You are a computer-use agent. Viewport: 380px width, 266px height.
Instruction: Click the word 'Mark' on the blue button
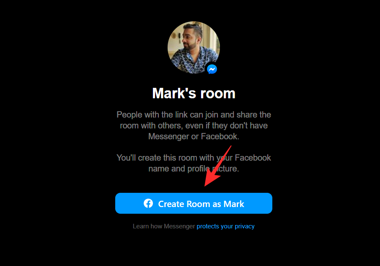coord(234,204)
